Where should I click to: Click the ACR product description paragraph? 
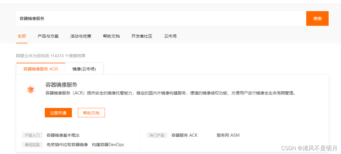point(171,93)
